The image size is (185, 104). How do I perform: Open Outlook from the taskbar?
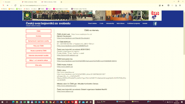[x=39, y=102]
